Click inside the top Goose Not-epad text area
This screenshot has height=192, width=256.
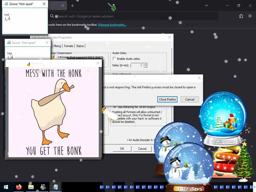[x=25, y=21]
